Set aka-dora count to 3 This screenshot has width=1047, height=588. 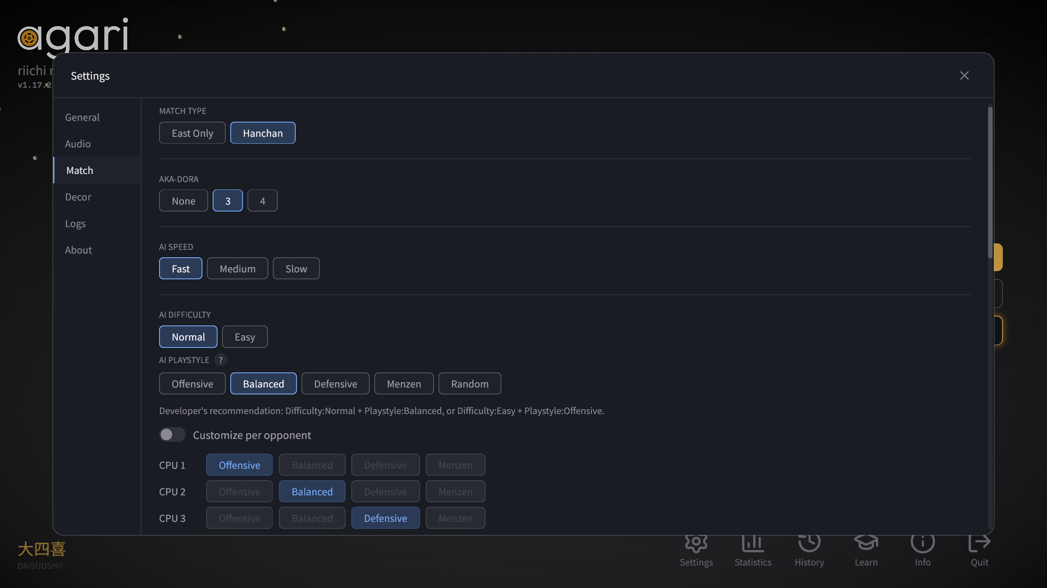click(x=227, y=201)
